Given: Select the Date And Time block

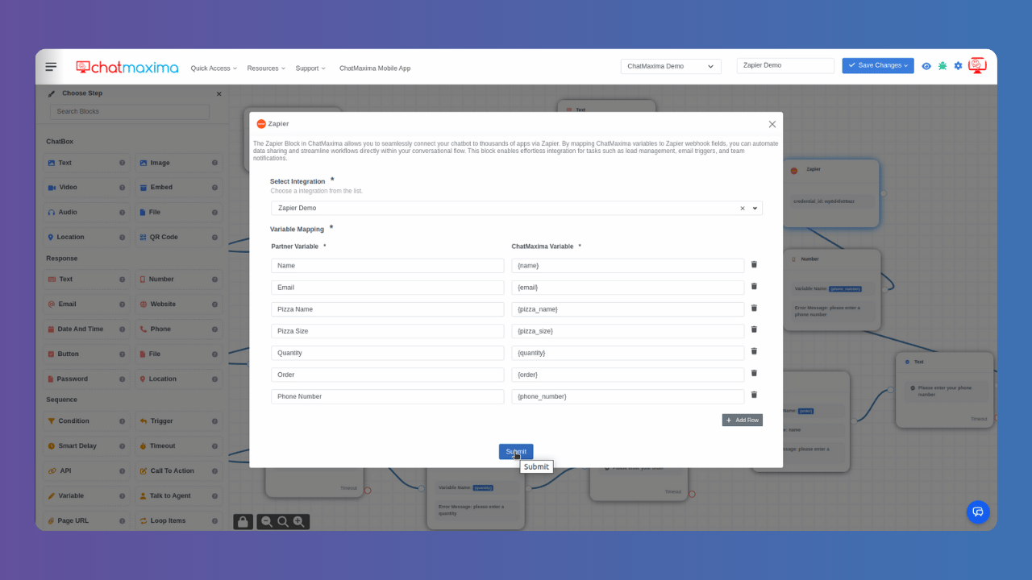Looking at the screenshot, I should pyautogui.click(x=86, y=329).
